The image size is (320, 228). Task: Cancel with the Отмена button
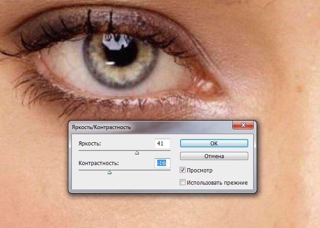point(214,156)
